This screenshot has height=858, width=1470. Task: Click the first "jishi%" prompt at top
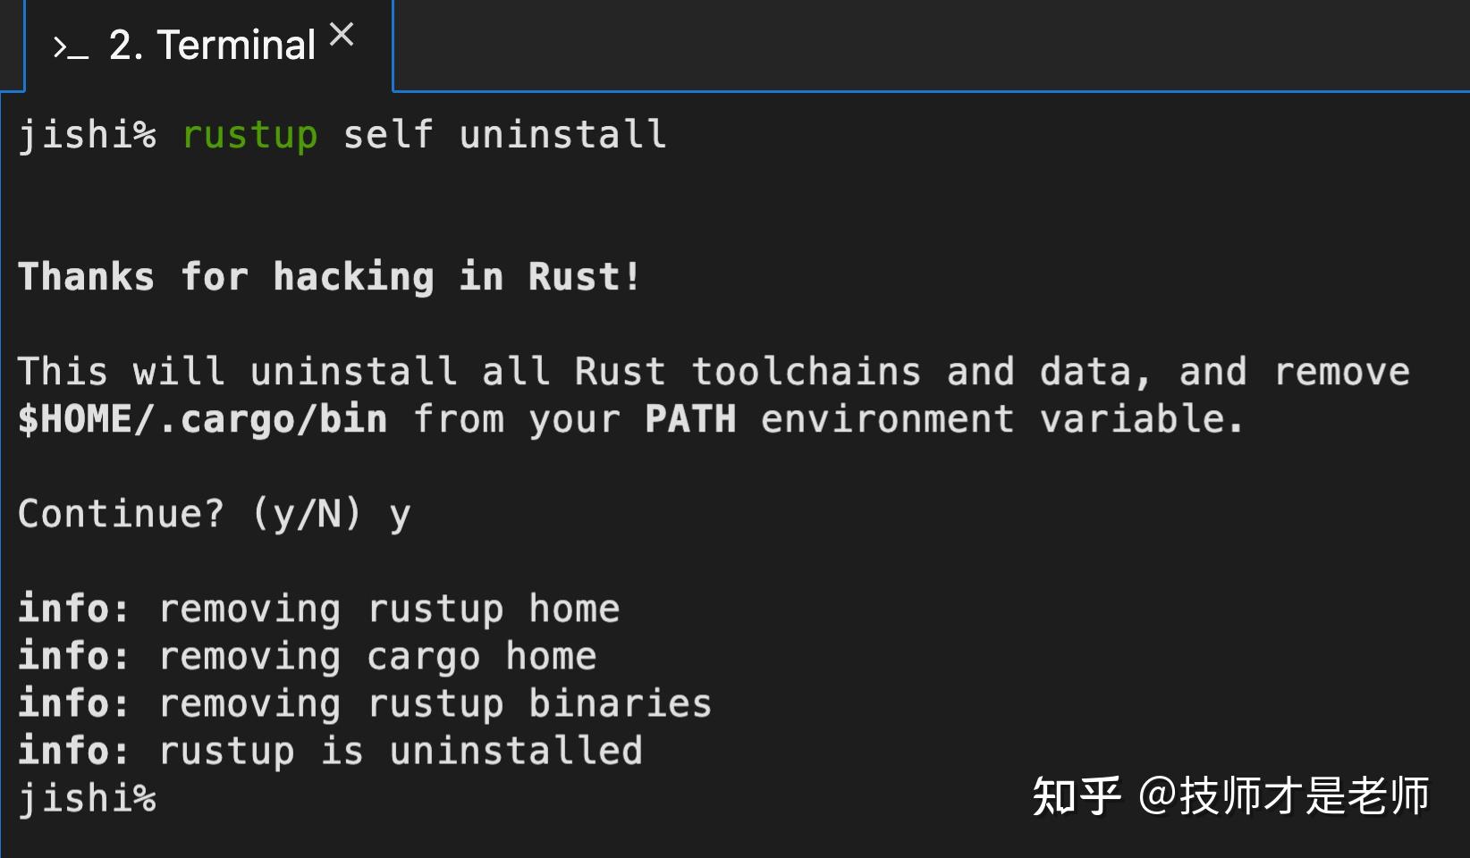[x=86, y=136]
